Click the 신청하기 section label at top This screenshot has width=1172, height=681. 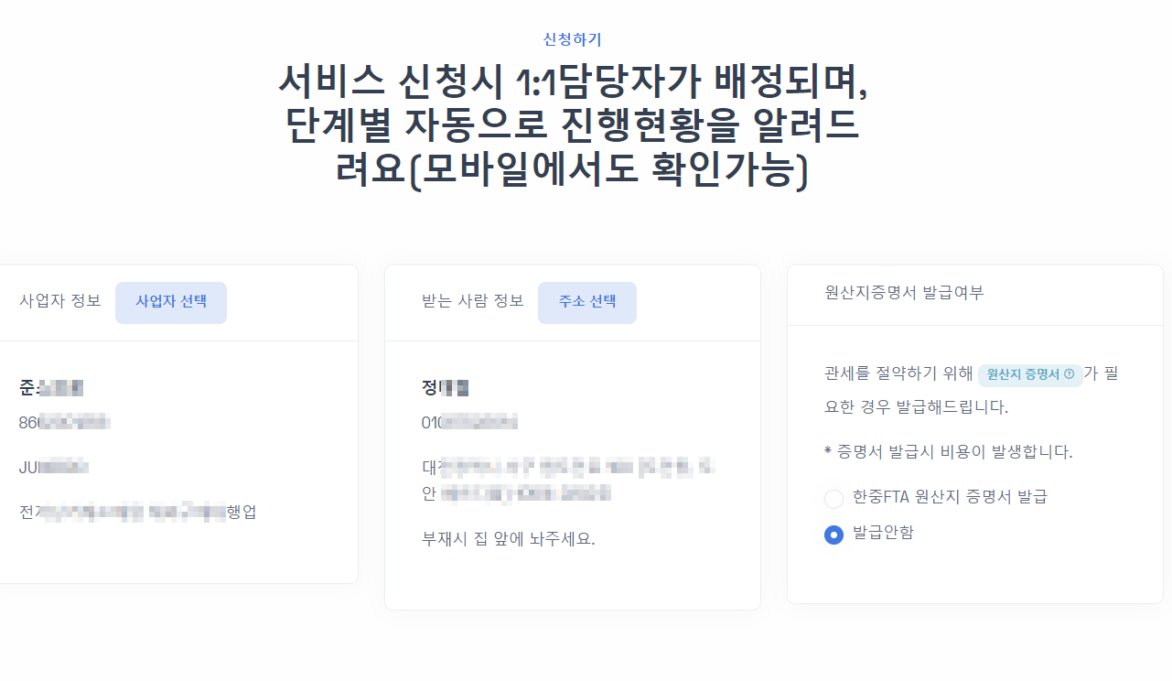pos(573,39)
